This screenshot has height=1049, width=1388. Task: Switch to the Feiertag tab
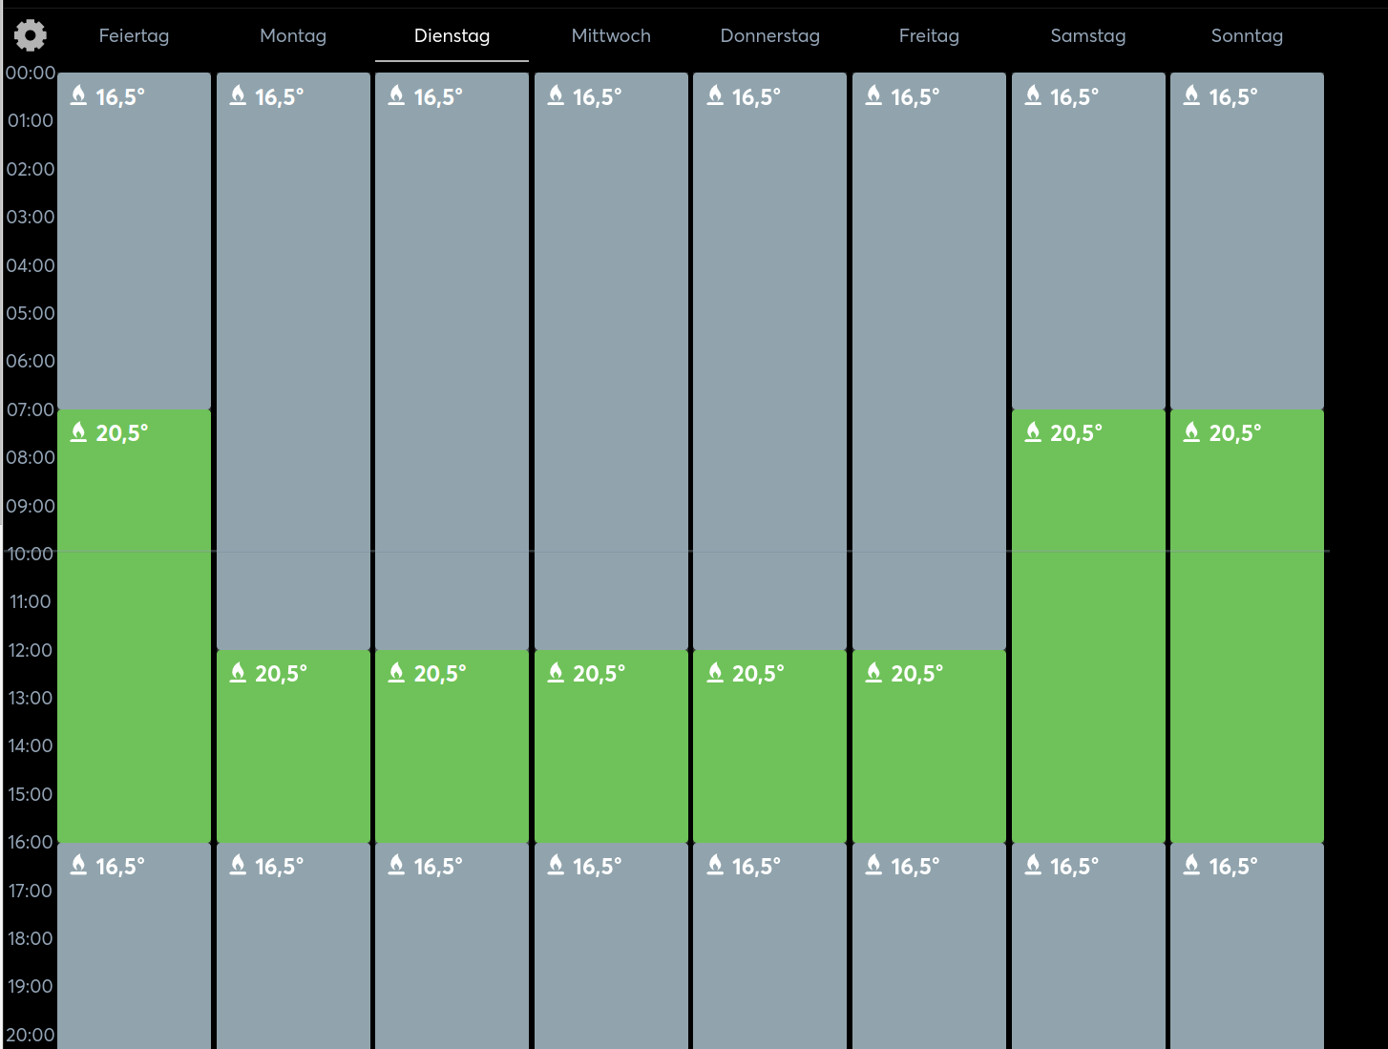point(134,36)
